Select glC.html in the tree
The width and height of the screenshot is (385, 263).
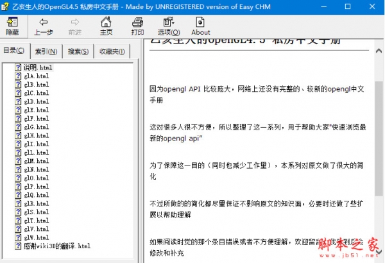pos(37,93)
